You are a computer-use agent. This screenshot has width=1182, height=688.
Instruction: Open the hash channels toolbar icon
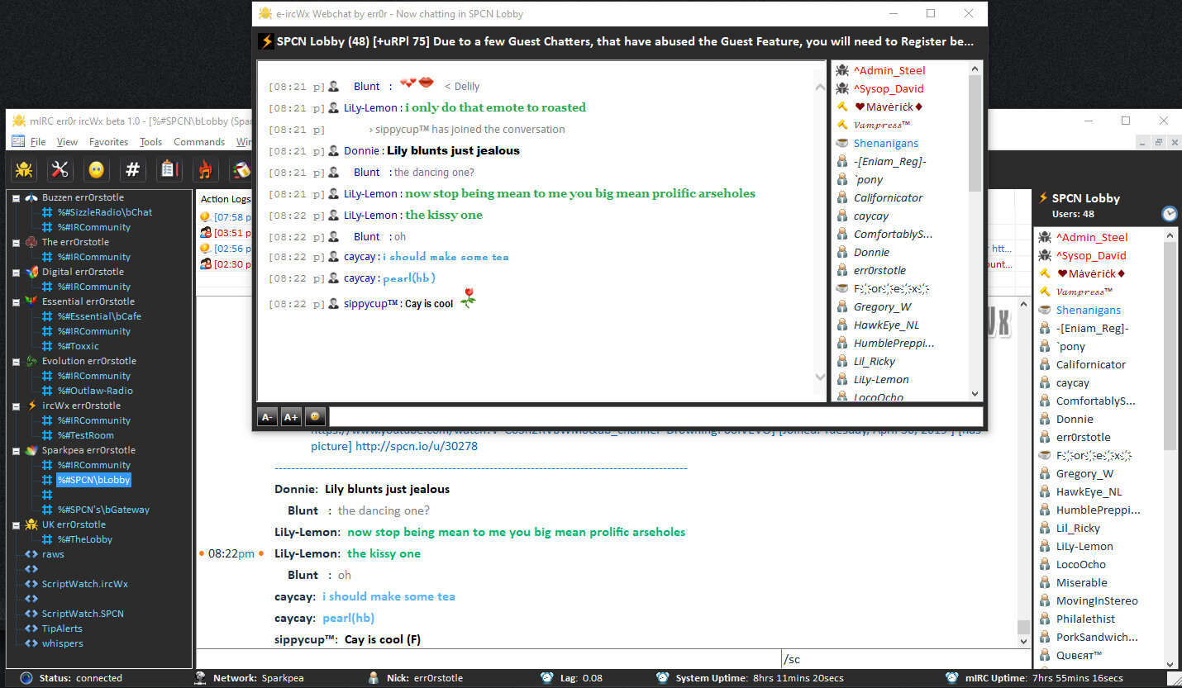tap(132, 170)
